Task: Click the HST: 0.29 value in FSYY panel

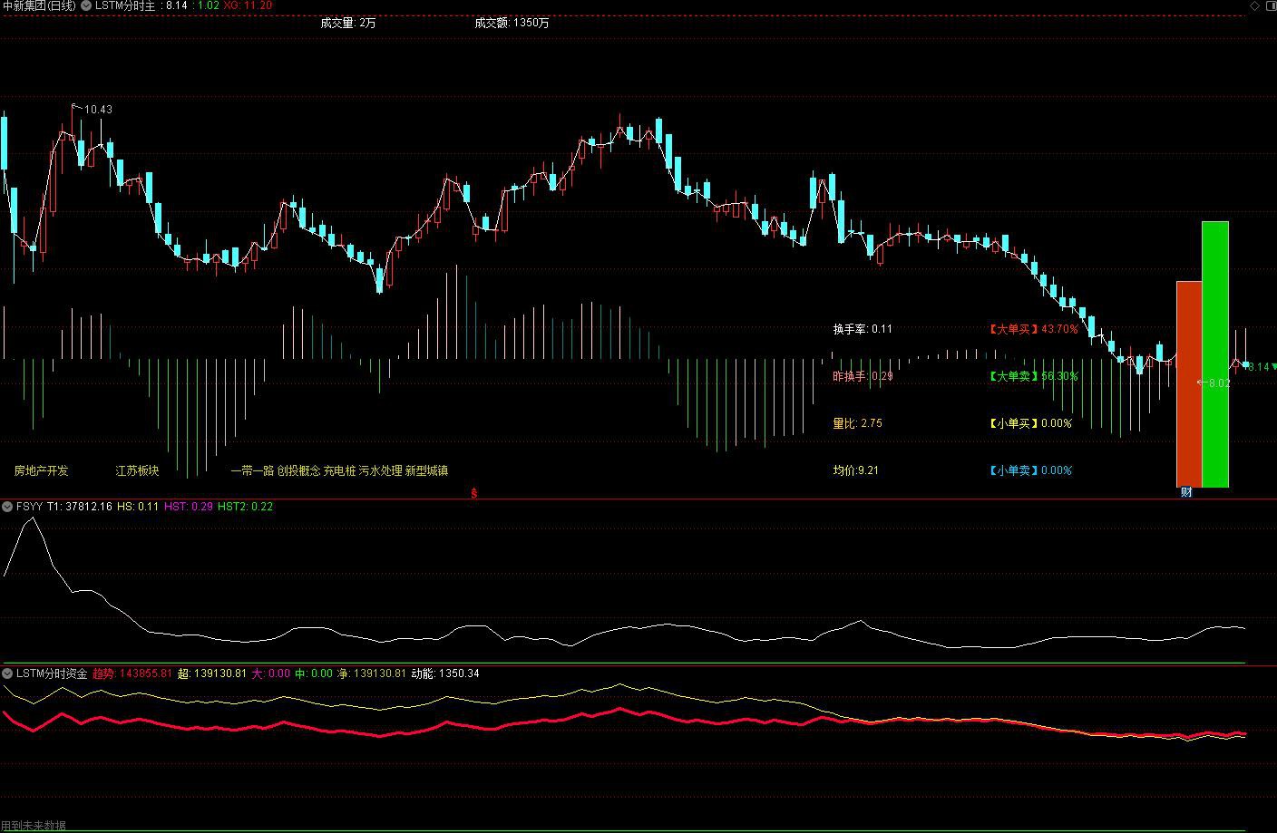Action: tap(189, 507)
